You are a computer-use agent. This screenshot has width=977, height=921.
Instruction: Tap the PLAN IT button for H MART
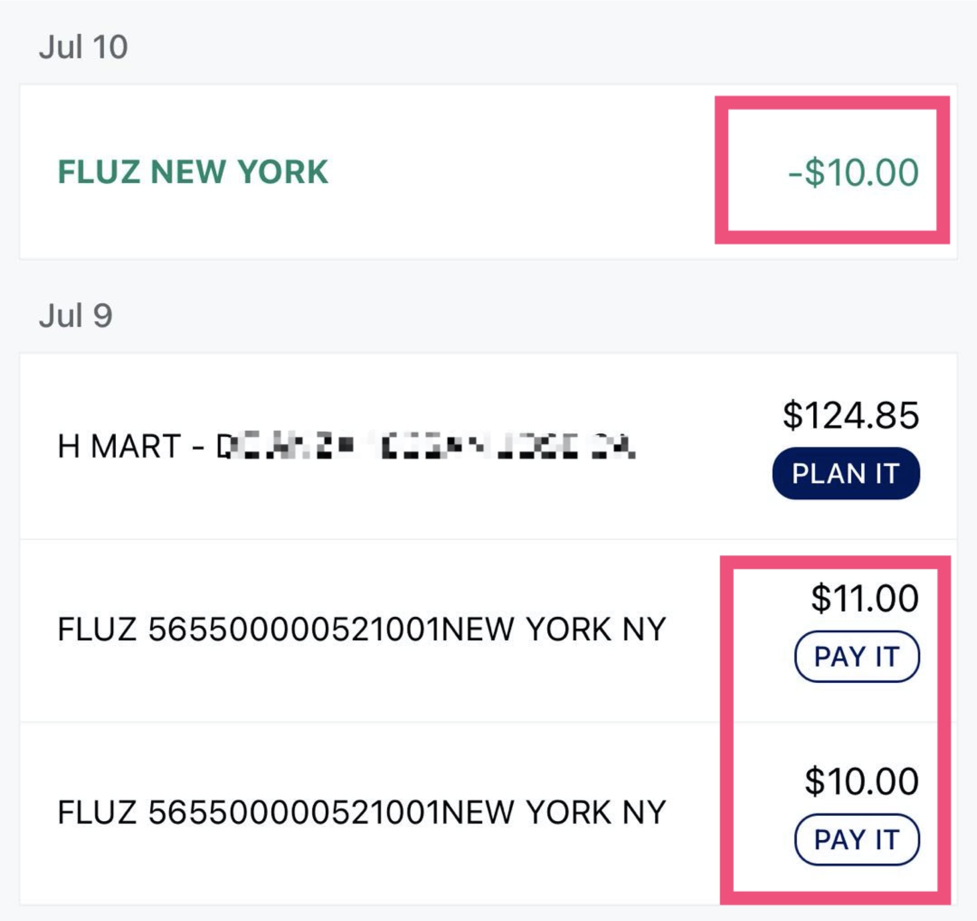click(x=848, y=473)
